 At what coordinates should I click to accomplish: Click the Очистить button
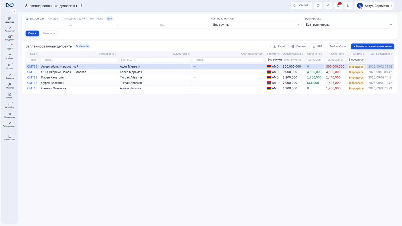click(x=49, y=33)
